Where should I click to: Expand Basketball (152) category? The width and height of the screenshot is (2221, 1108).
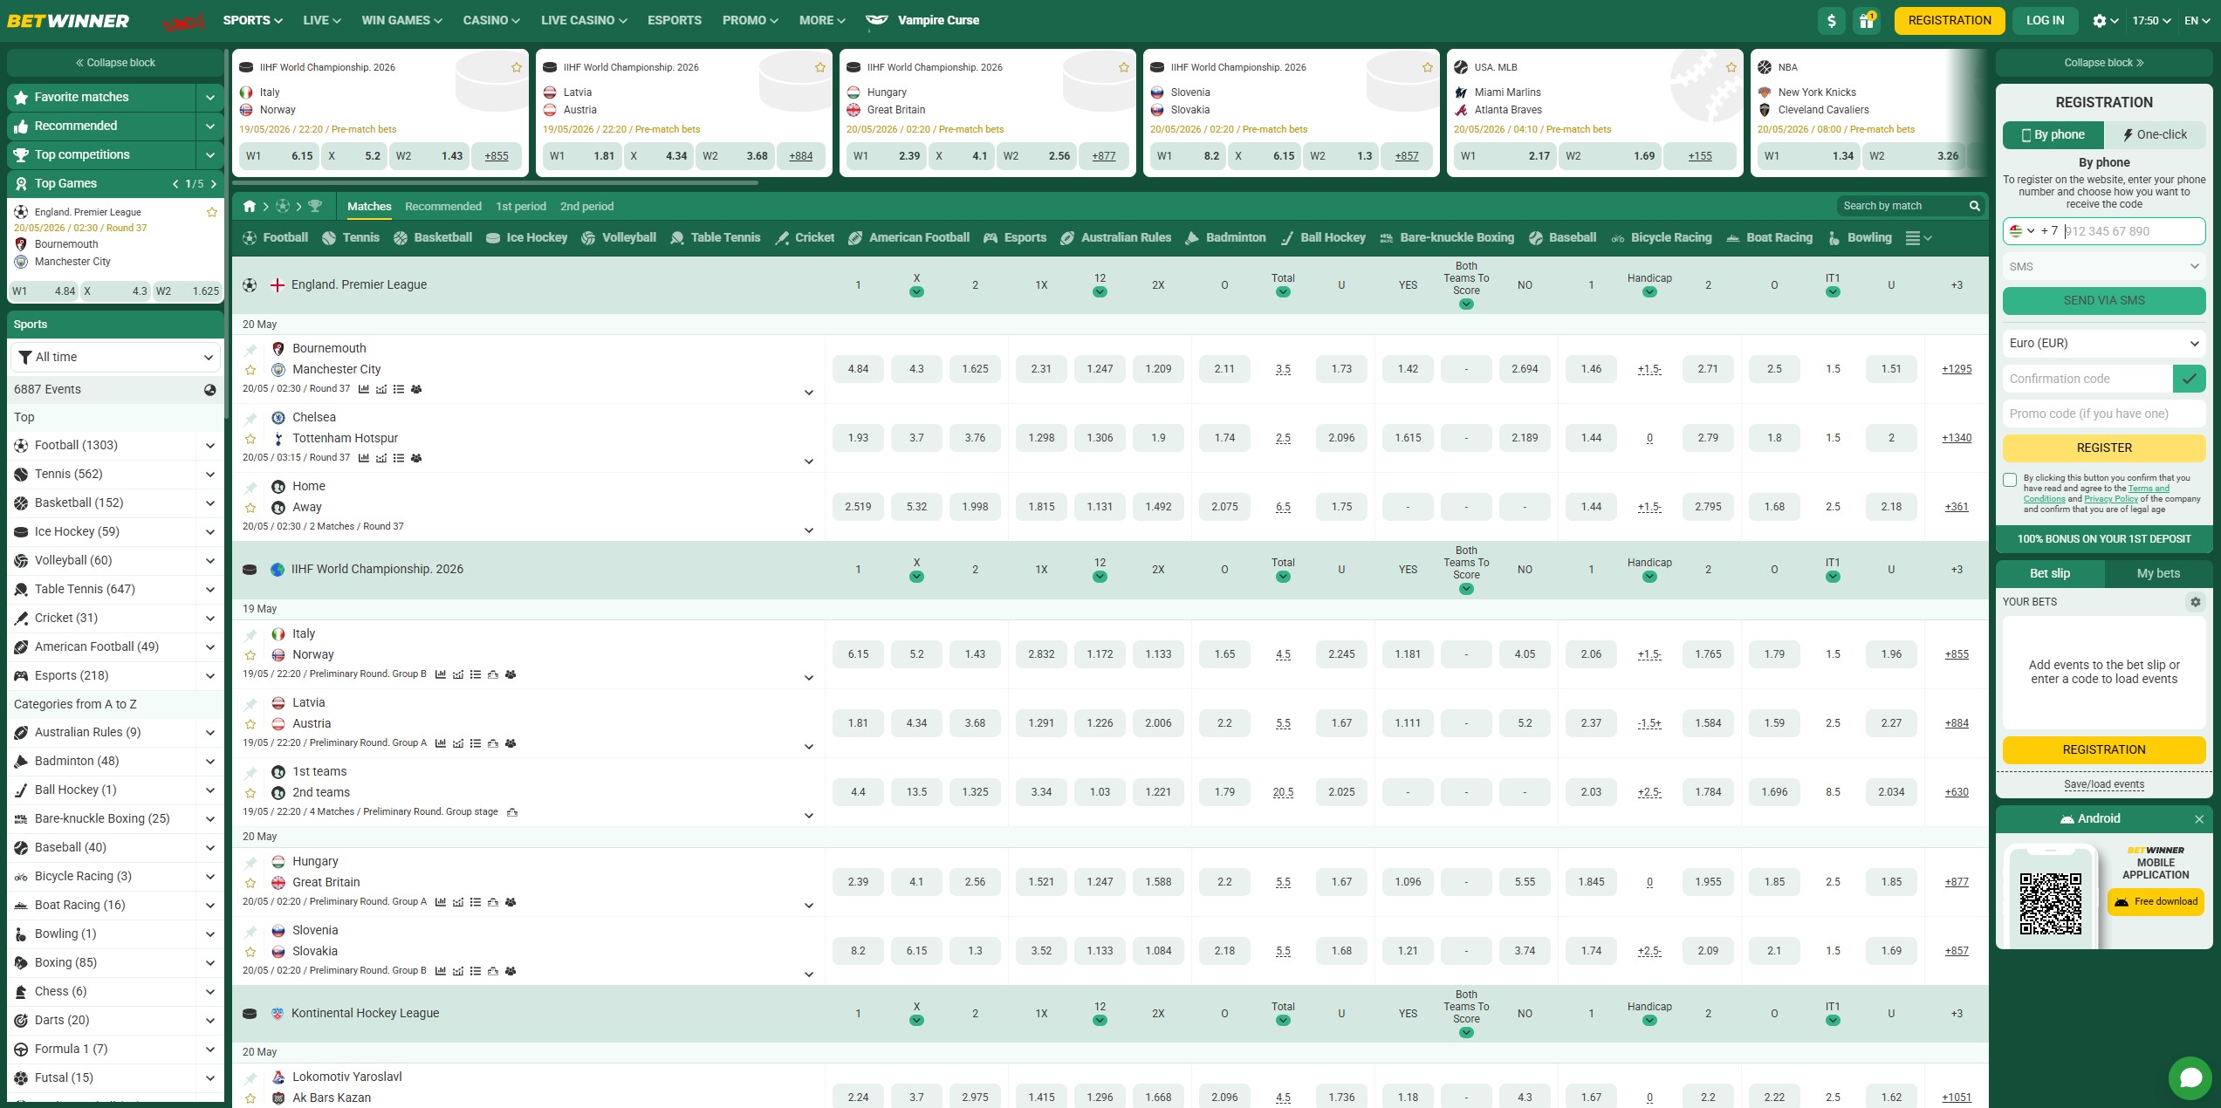pyautogui.click(x=209, y=503)
